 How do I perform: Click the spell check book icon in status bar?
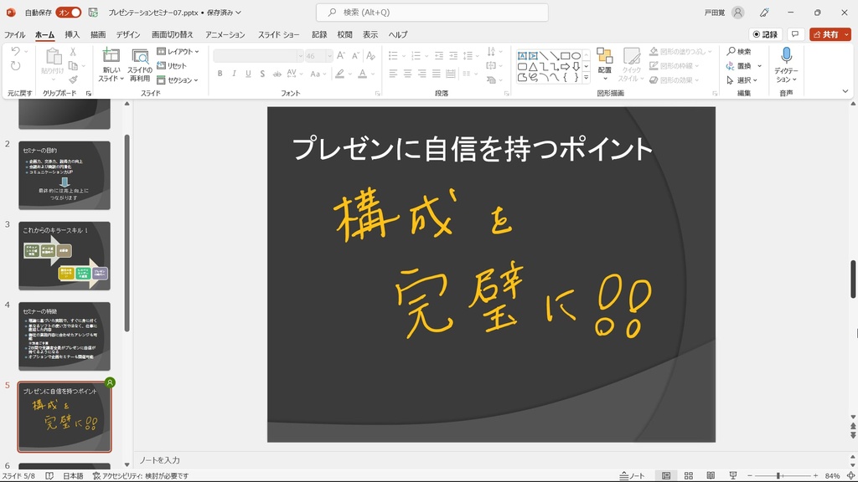(x=49, y=476)
